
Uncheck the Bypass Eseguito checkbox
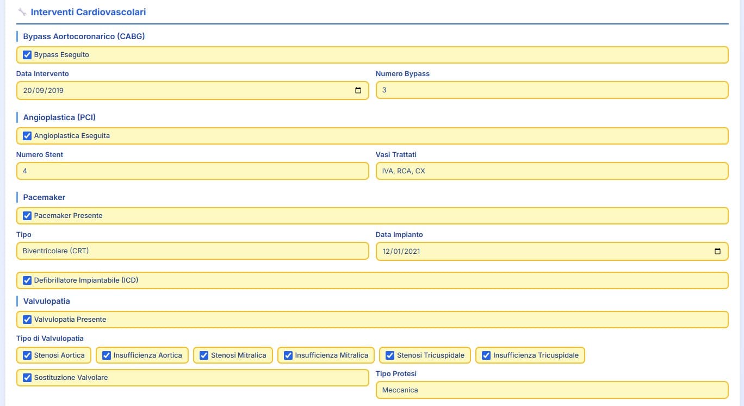click(27, 55)
